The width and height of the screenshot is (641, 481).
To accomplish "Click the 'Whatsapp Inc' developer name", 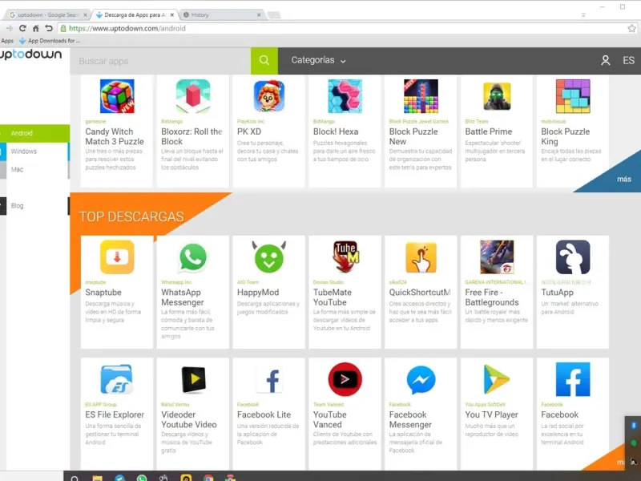I will [176, 282].
